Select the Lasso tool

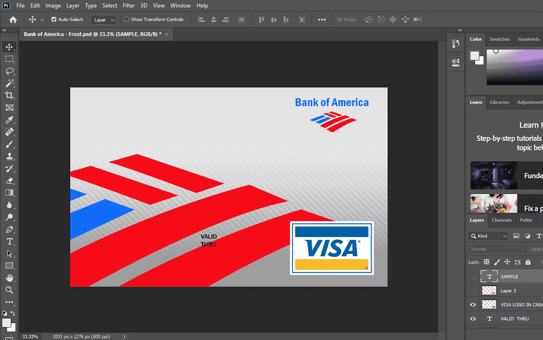point(10,71)
